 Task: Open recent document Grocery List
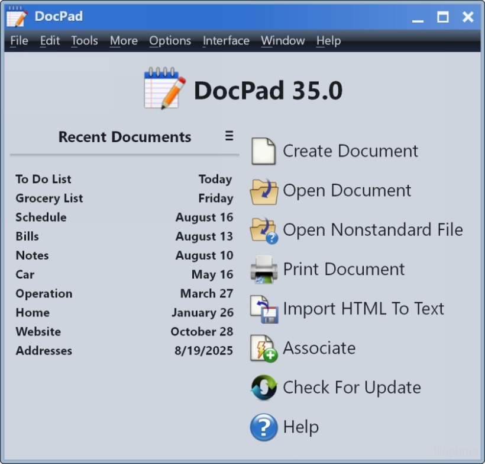49,198
